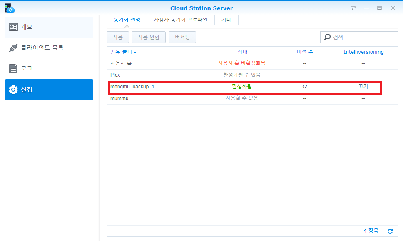This screenshot has height=241, width=403.
Task: Open the 로그 section
Action: click(49, 69)
